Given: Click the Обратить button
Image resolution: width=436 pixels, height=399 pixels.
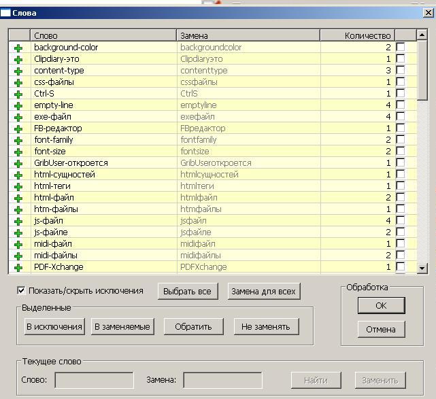Looking at the screenshot, I should (x=194, y=326).
